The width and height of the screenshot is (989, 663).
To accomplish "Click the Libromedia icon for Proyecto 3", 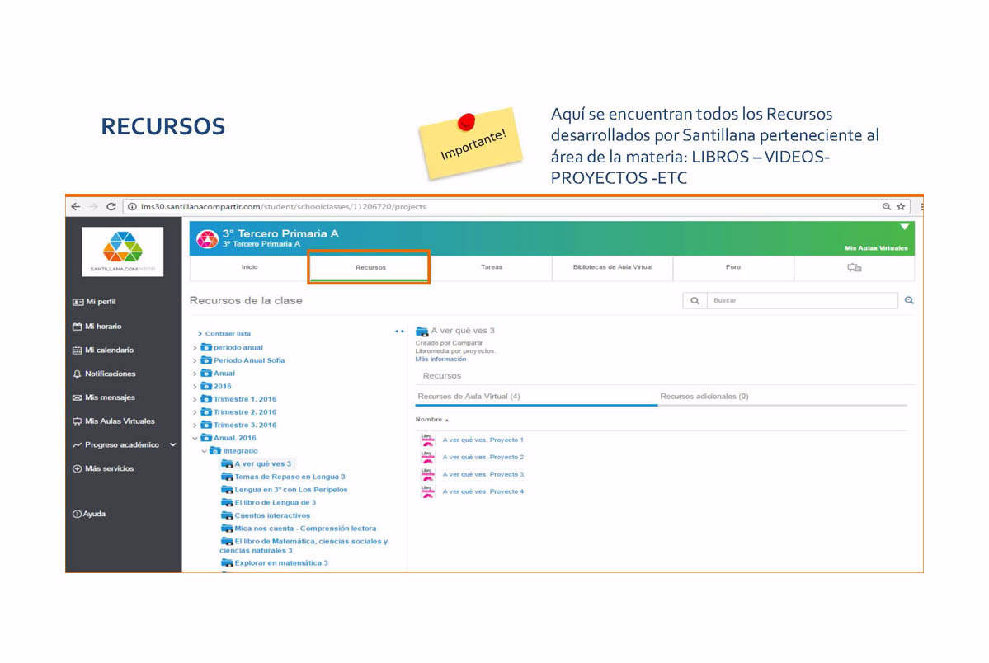I will [427, 474].
